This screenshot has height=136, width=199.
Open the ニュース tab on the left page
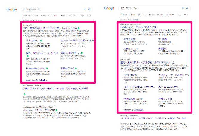45,16
